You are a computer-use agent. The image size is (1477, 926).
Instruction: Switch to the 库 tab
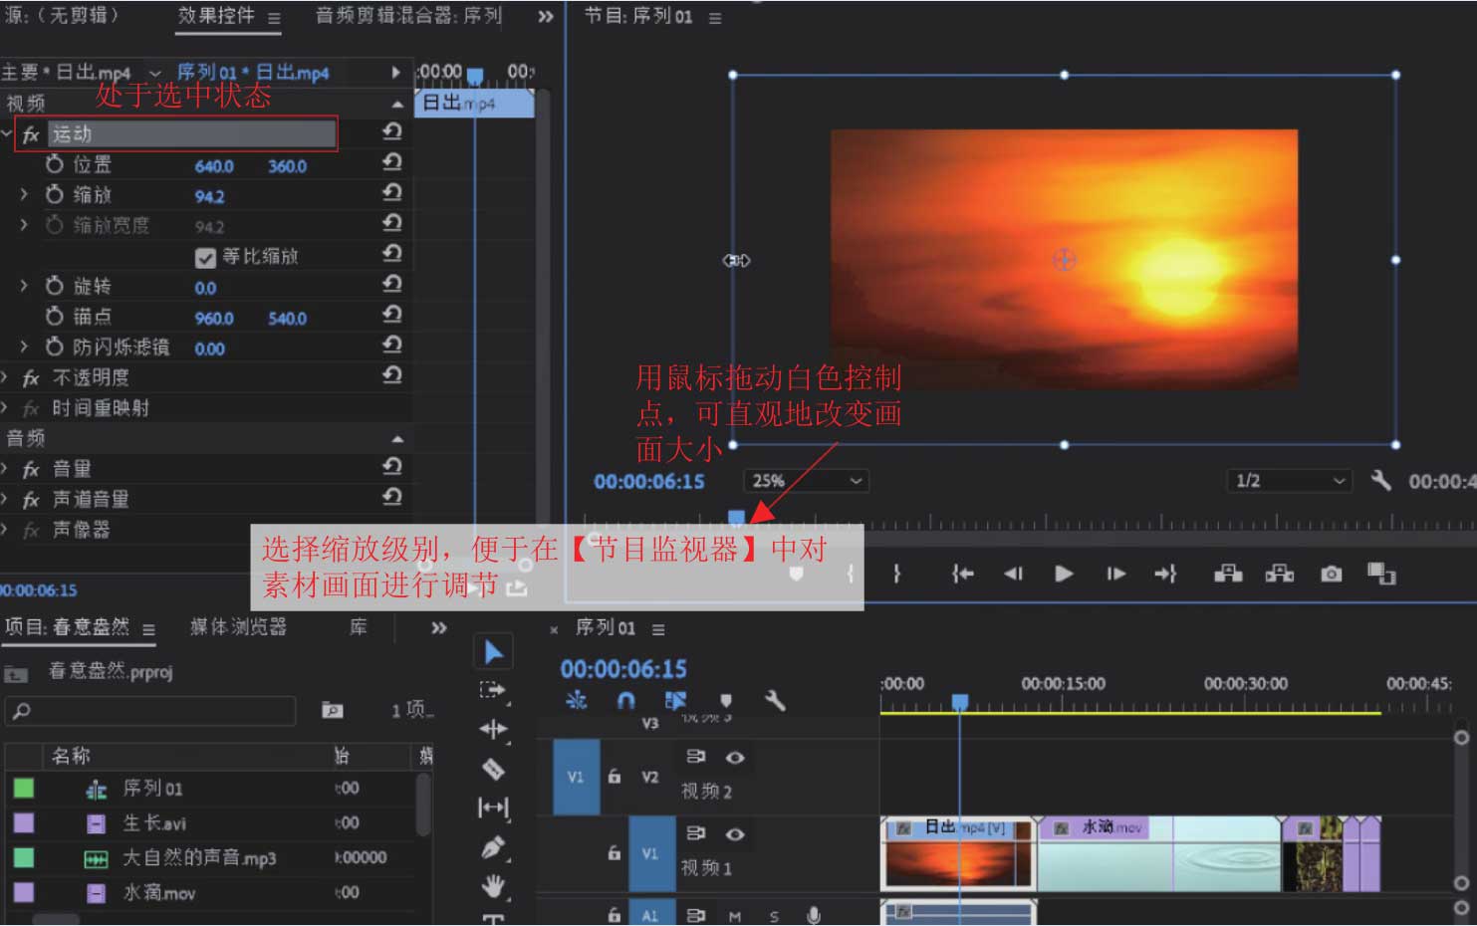coord(359,626)
